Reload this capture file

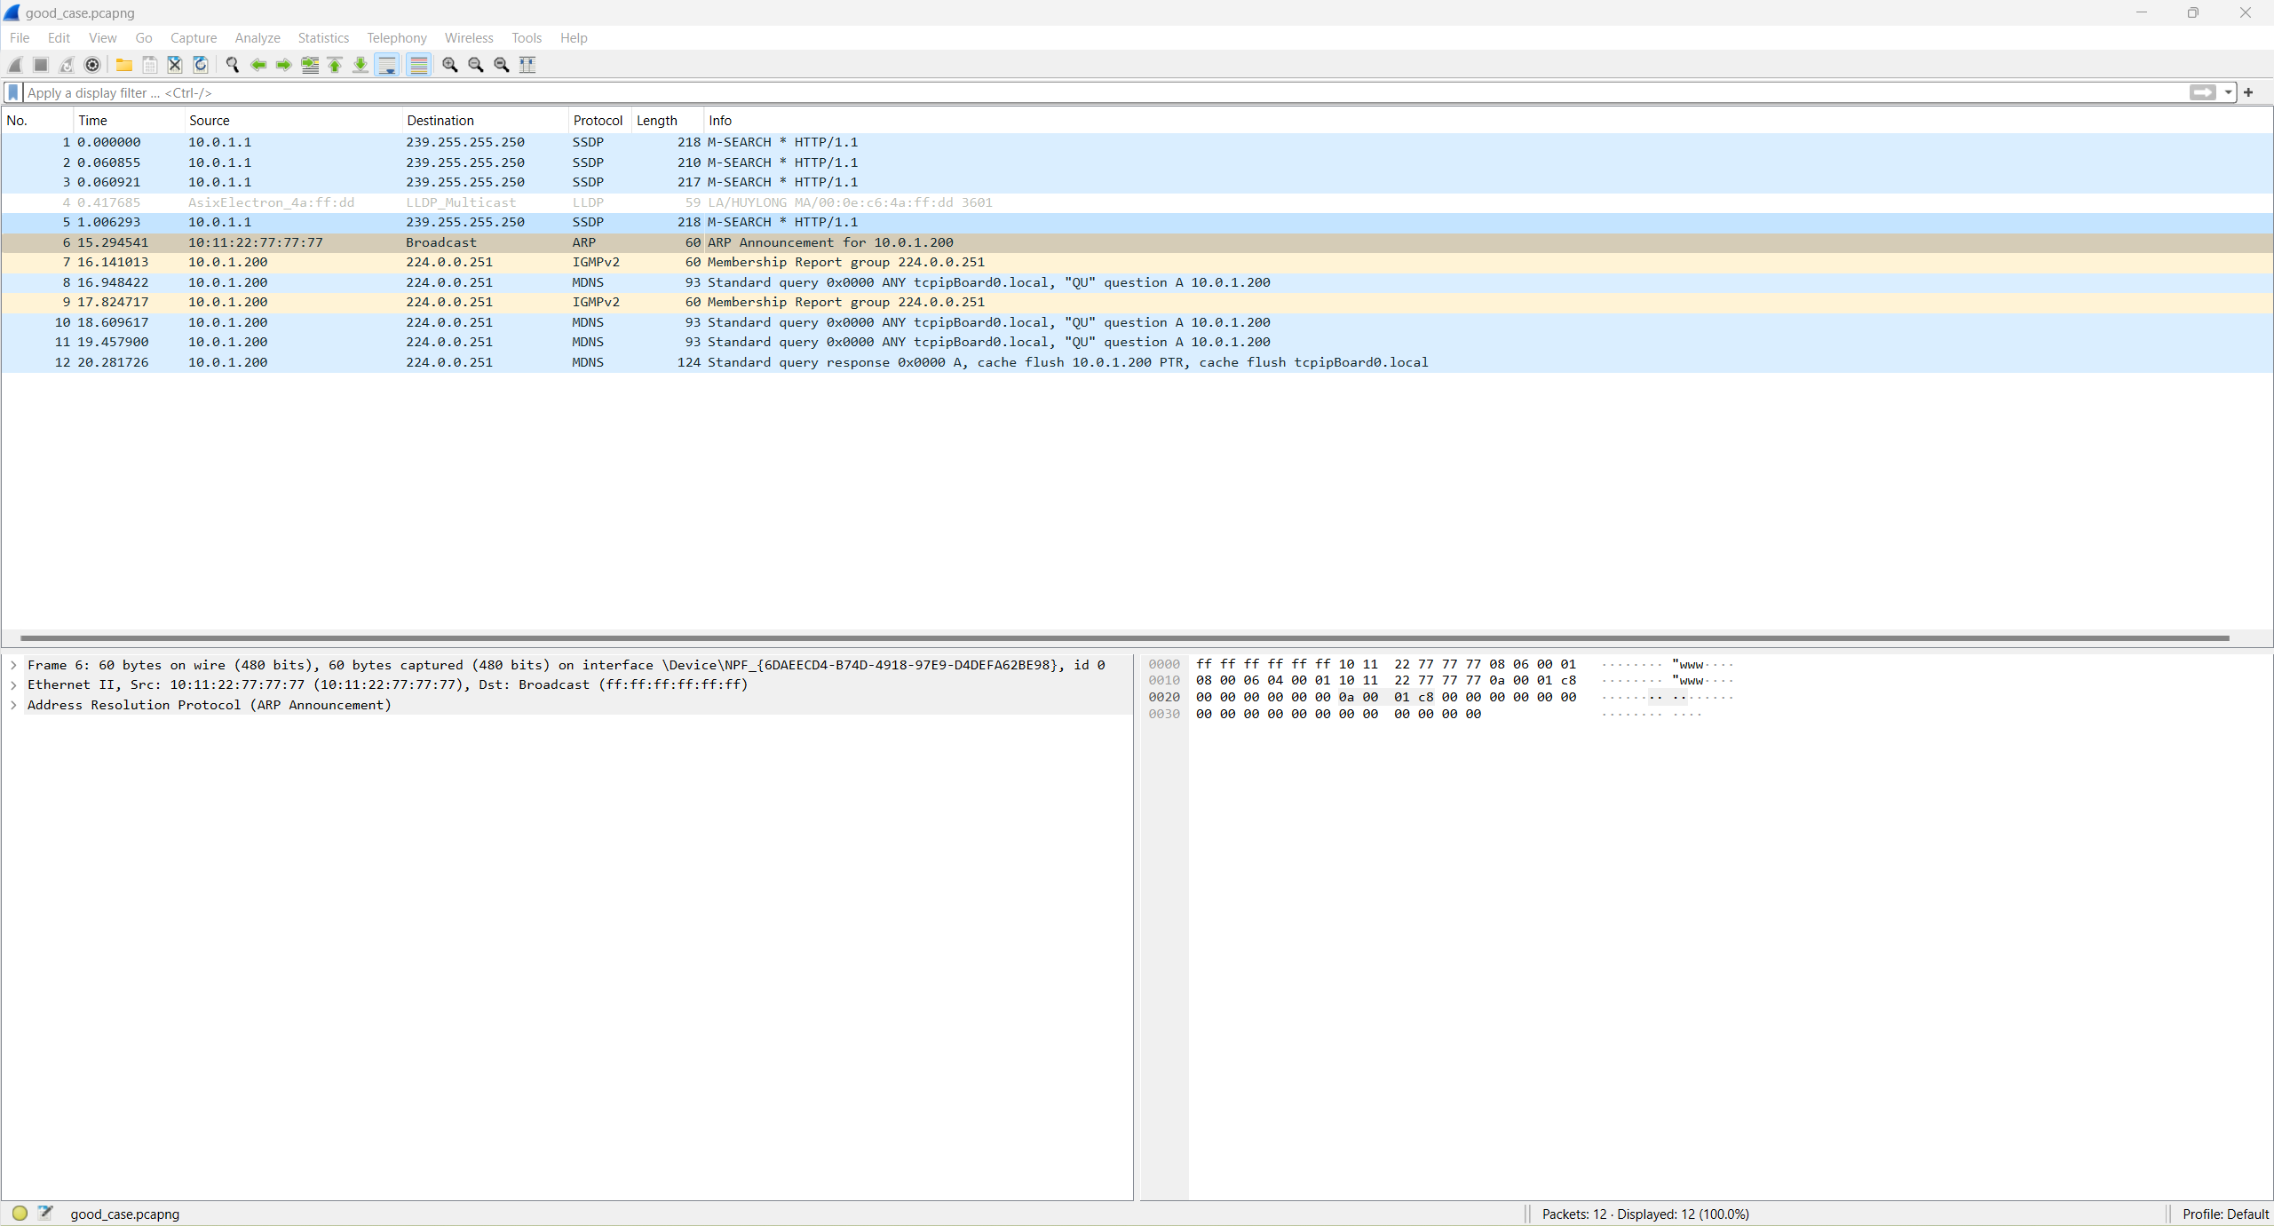coord(200,64)
